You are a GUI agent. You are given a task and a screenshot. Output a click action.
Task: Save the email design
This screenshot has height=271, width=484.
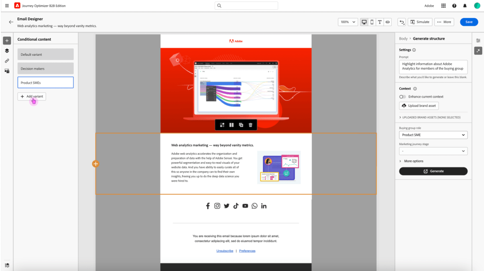point(469,22)
